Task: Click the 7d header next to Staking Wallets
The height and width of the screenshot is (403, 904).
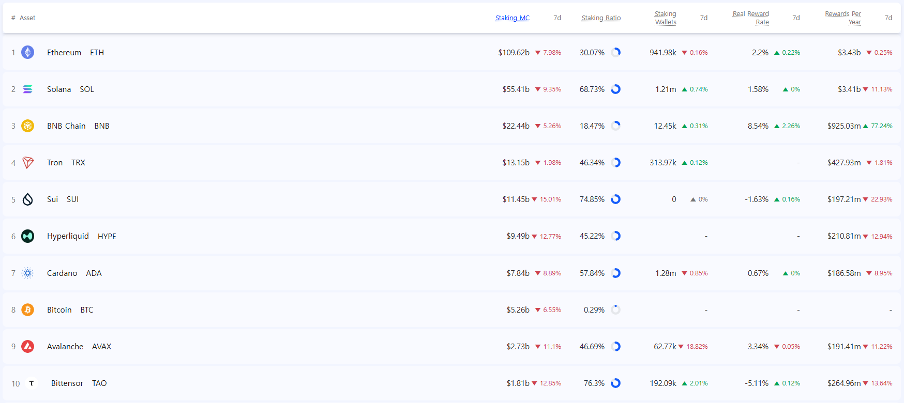Action: (704, 18)
